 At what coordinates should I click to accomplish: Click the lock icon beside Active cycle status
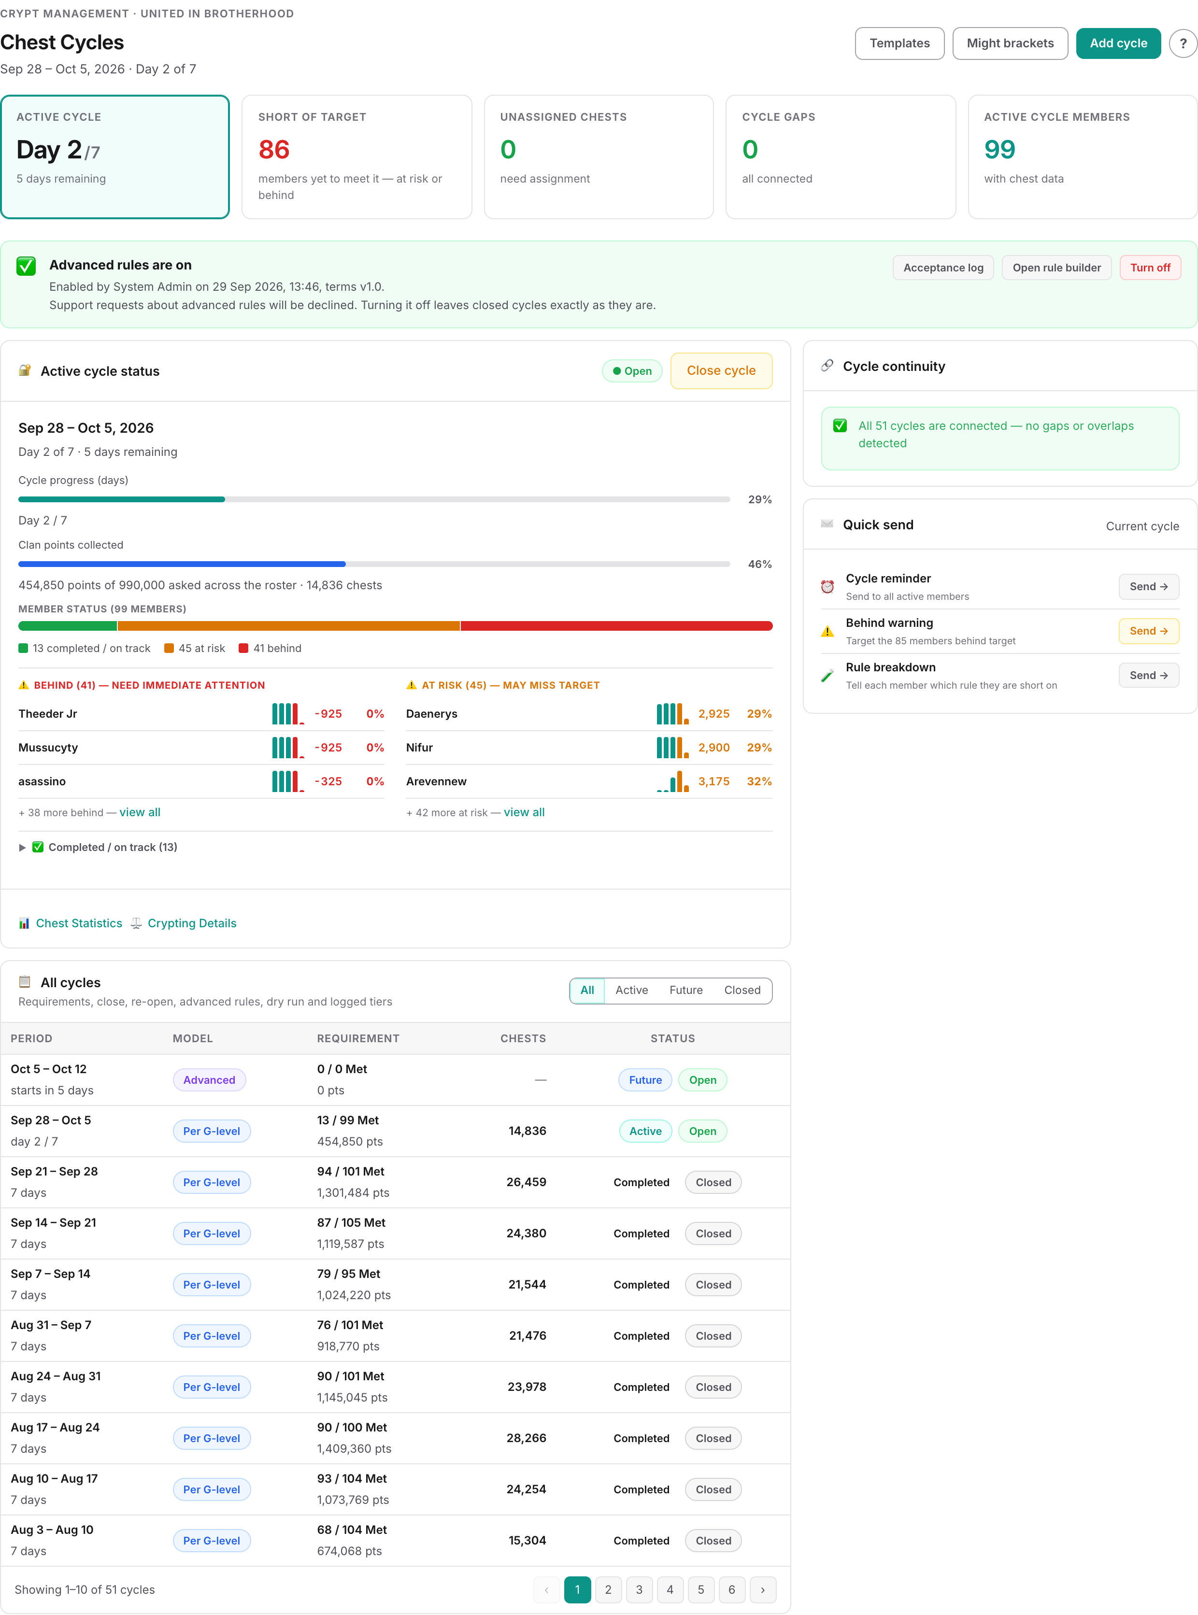[25, 370]
